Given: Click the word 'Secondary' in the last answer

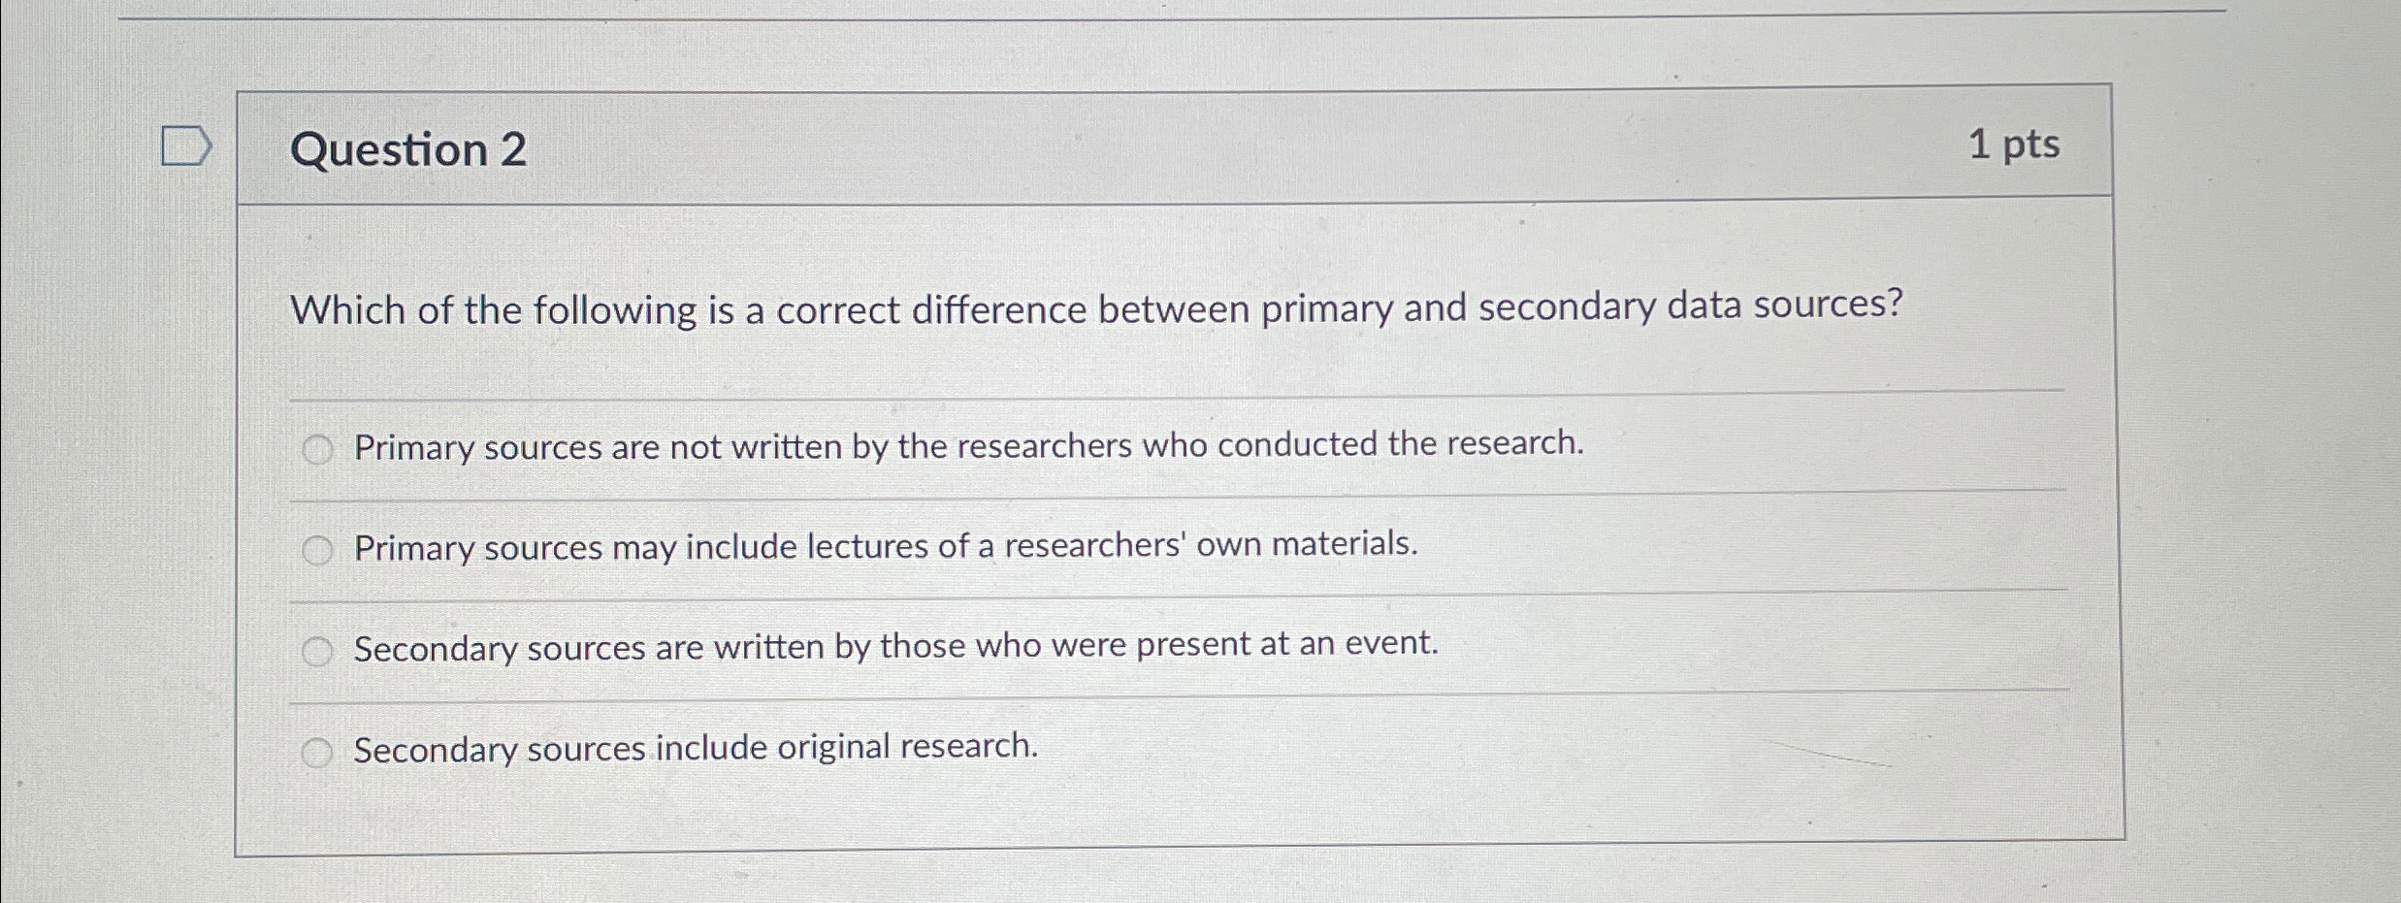Looking at the screenshot, I should tap(436, 751).
